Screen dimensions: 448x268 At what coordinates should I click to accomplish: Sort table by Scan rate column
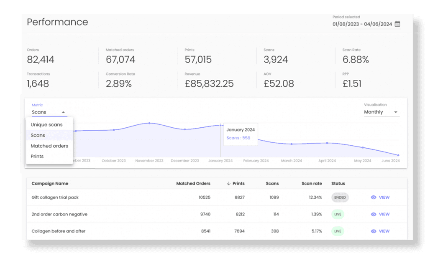coord(312,184)
